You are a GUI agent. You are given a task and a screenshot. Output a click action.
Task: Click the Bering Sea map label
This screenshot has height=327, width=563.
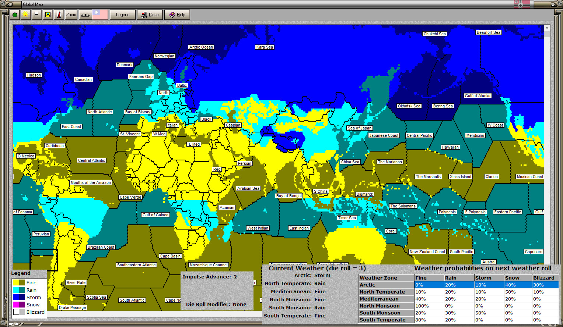tap(443, 106)
